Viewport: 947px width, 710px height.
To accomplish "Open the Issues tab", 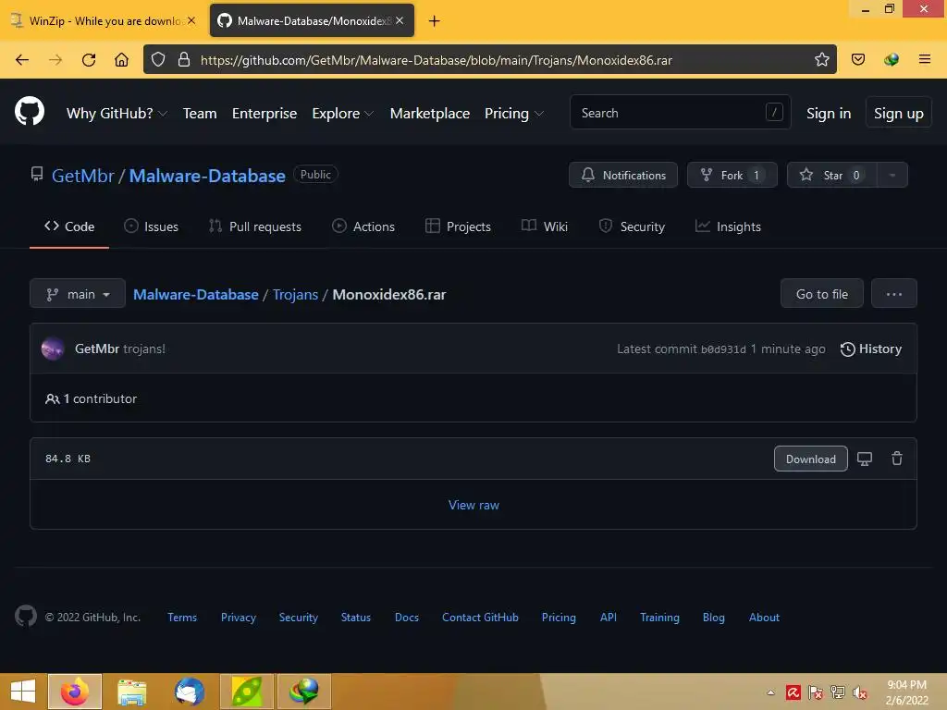I will (x=151, y=226).
